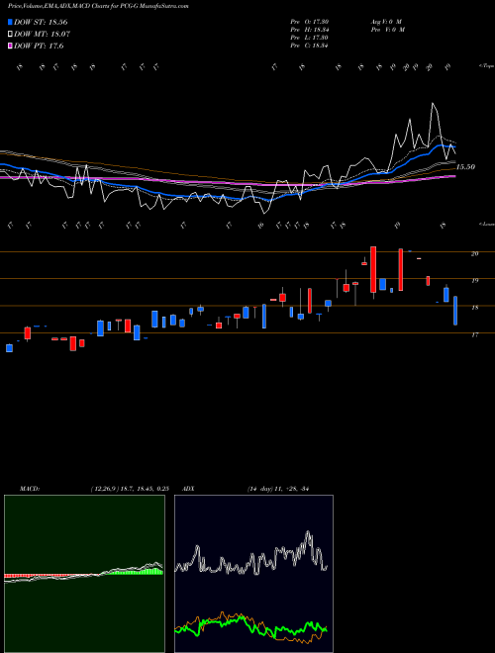
Task: Click the 18 price axis label
Action: (474, 308)
